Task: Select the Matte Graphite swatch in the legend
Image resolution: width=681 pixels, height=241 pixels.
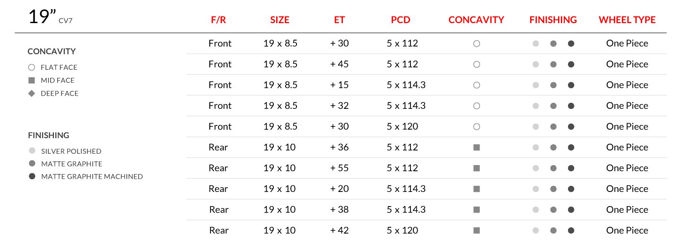Action: coord(32,164)
